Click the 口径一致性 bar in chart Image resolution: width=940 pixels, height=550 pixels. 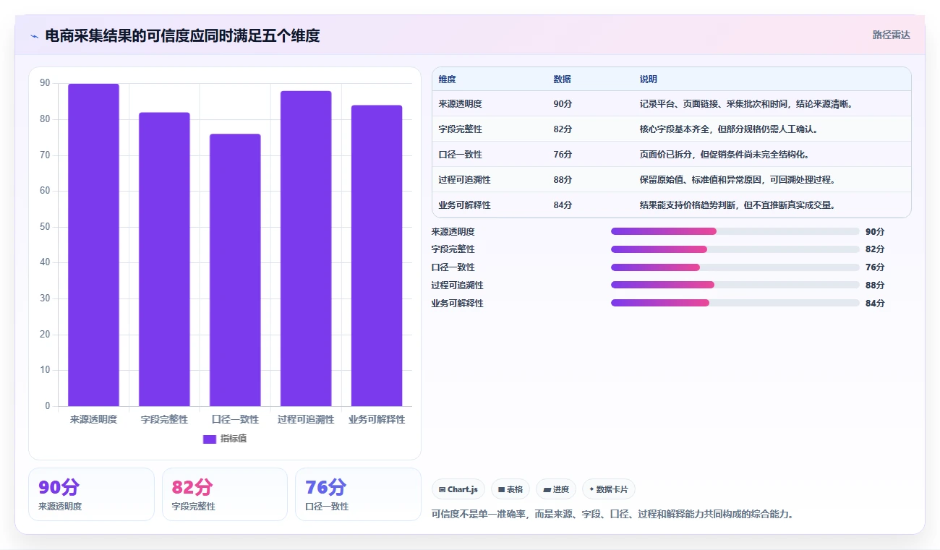tap(235, 270)
